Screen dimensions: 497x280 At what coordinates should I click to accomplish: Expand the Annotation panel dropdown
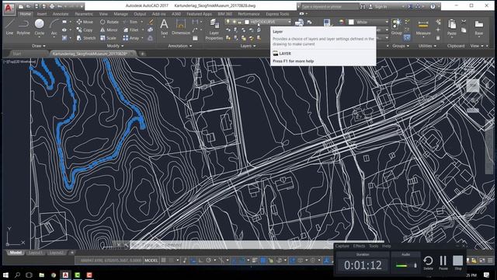pyautogui.click(x=179, y=46)
